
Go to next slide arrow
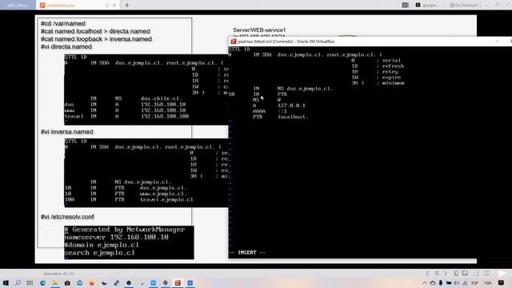tap(446, 274)
